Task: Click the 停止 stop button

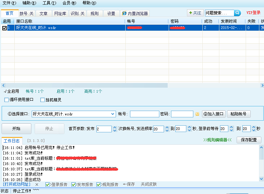Action: (49, 129)
